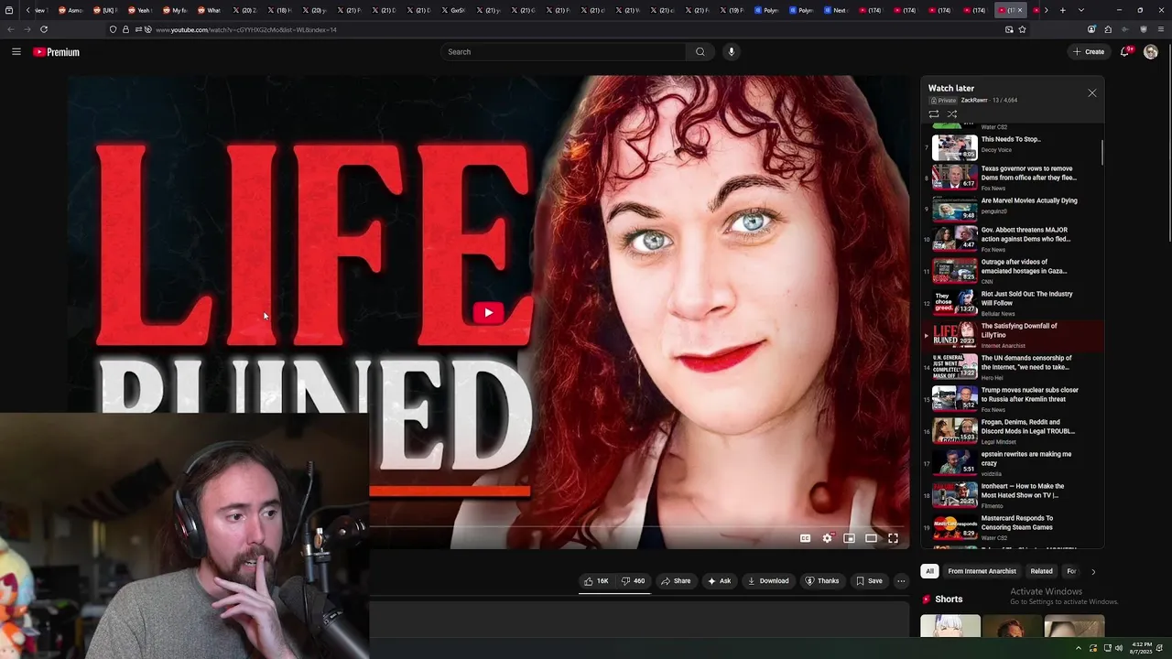Image resolution: width=1172 pixels, height=659 pixels.
Task: Click the playlist panel scrollbar
Action: [1101, 154]
